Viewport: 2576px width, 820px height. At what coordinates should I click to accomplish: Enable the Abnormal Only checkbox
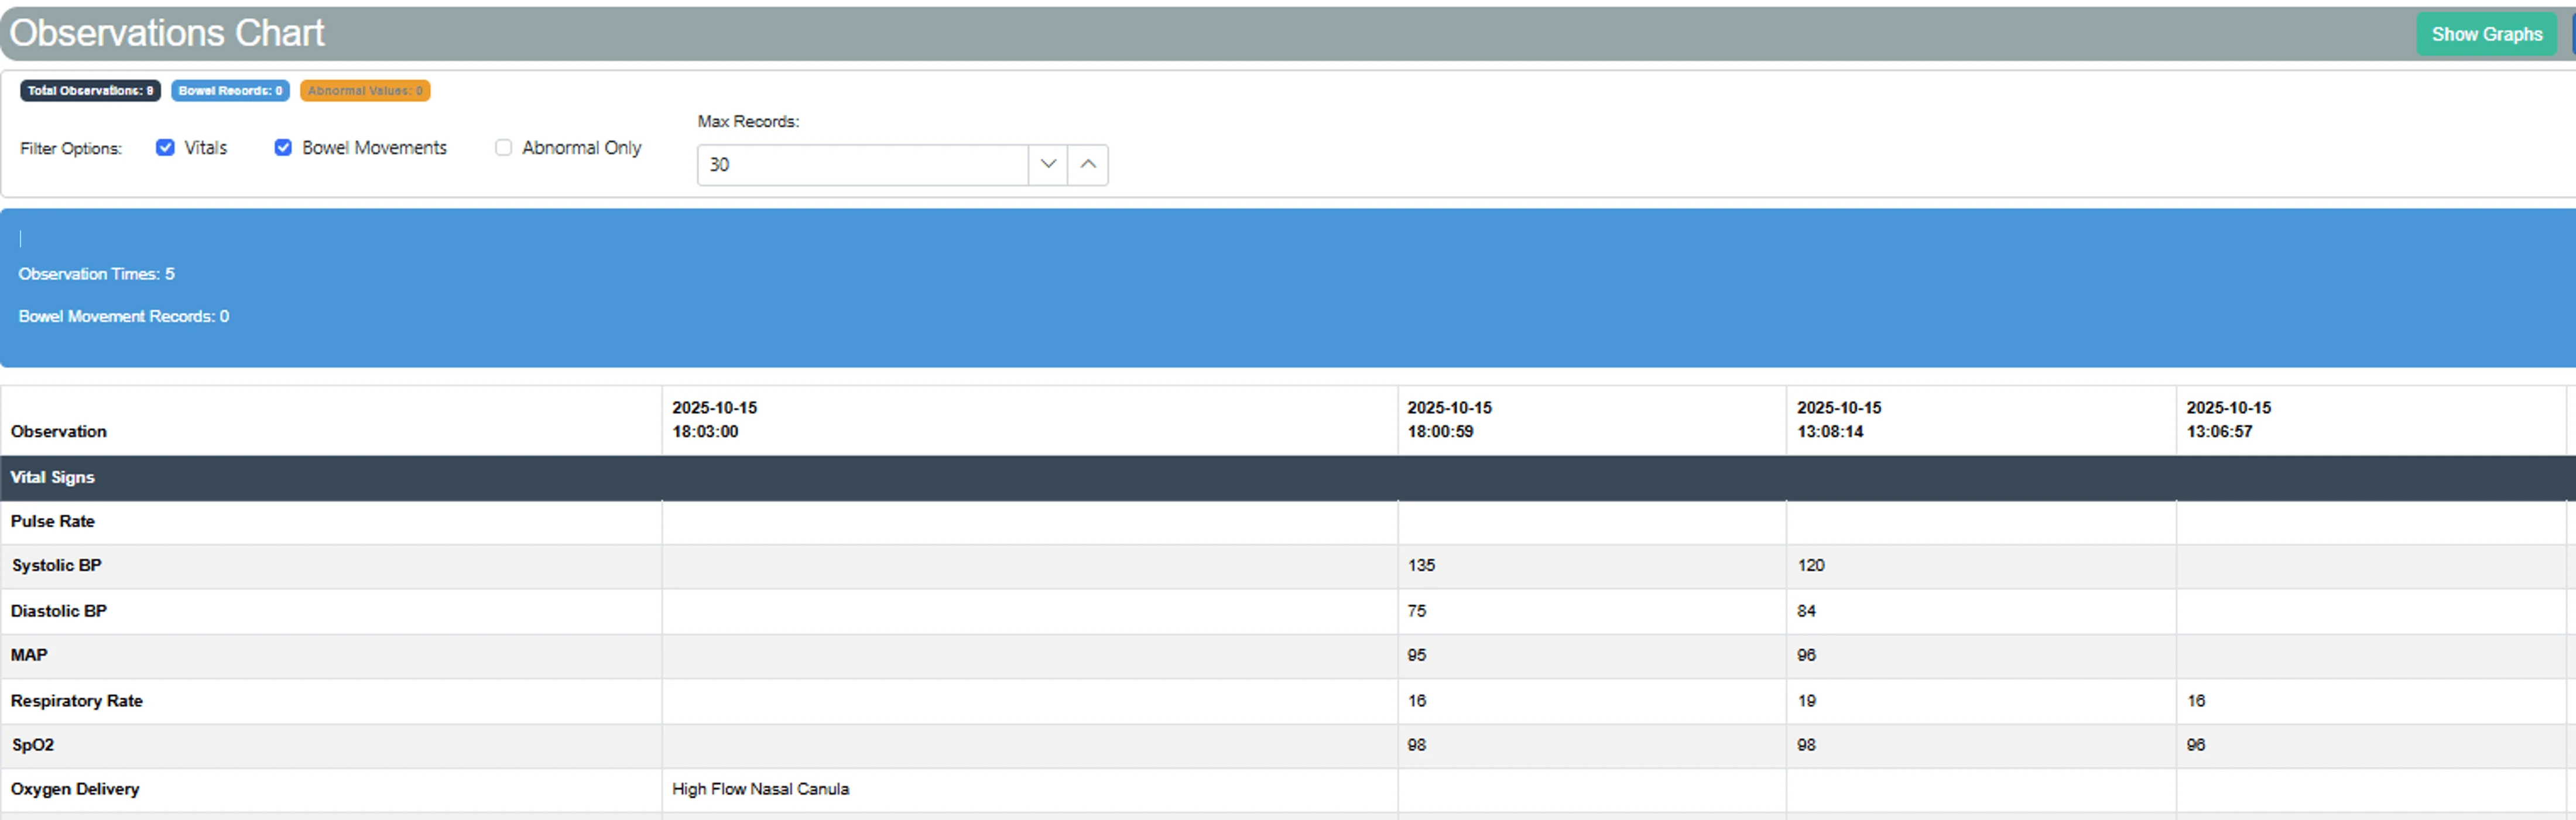(x=504, y=148)
